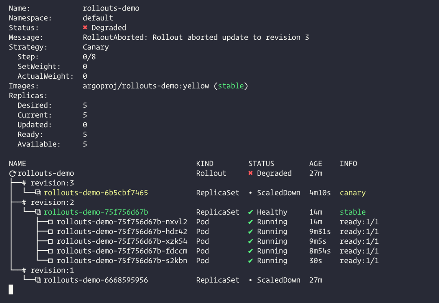The height and width of the screenshot is (303, 439).
Task: Click the green check next to Healthy
Action: tap(250, 212)
